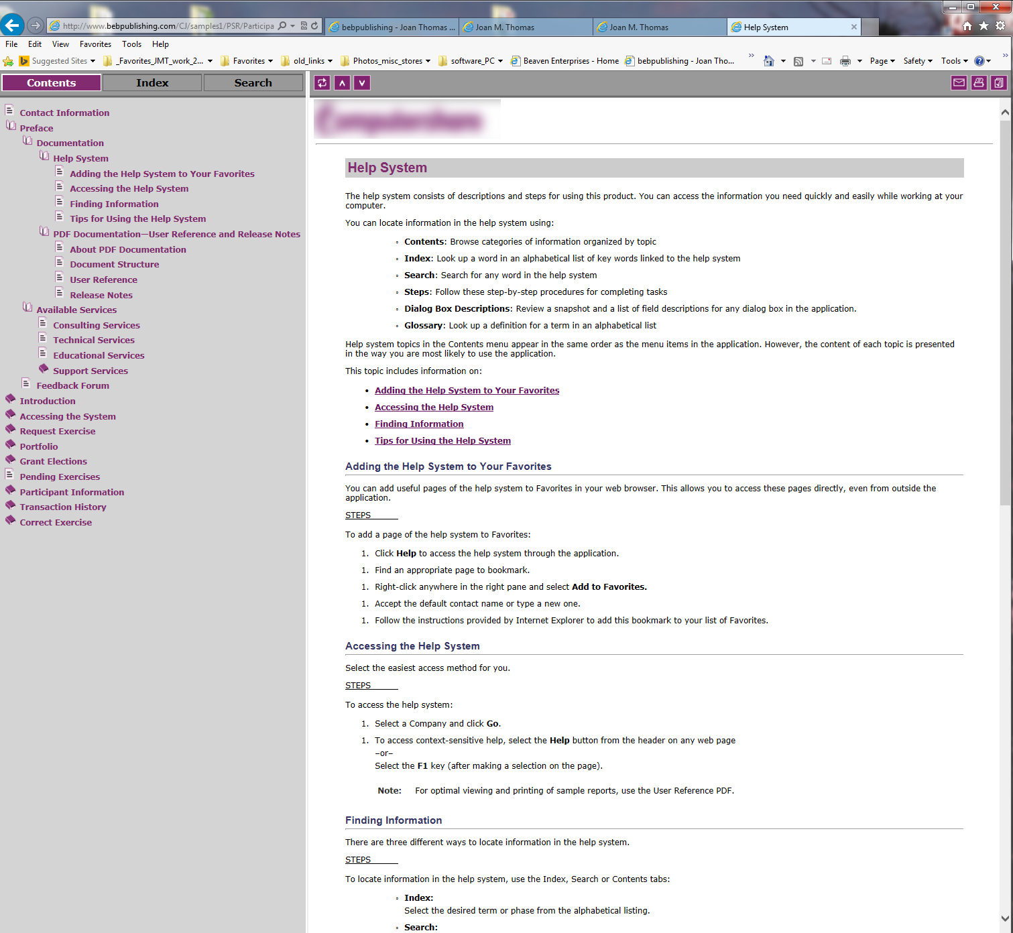Collapse the Preface book in contents tree
Viewport: 1013px width, 933px height.
11,126
